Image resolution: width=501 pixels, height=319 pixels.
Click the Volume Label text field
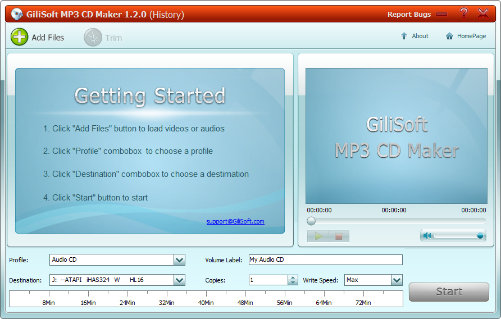[x=325, y=260]
